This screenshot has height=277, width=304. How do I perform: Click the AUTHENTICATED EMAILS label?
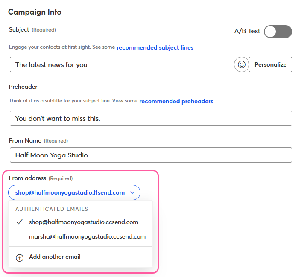tap(52, 209)
